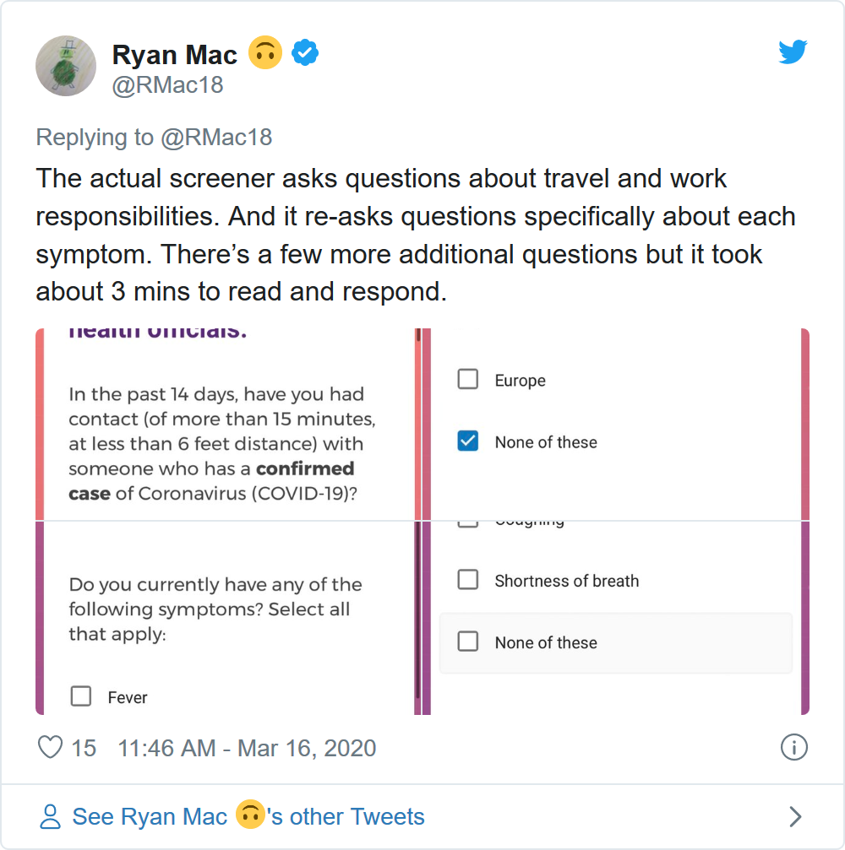This screenshot has width=845, height=850.
Task: Click the Ryan Mac display name
Action: (175, 55)
